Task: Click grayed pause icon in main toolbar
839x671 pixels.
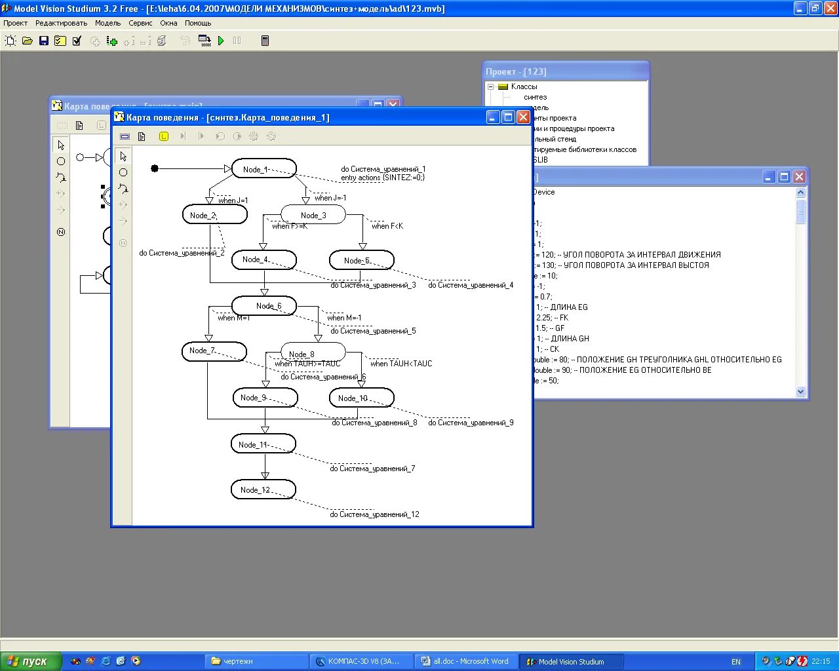Action: [237, 41]
